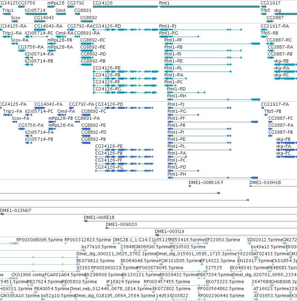Click protein CG8892-PE label

coord(94,125)
